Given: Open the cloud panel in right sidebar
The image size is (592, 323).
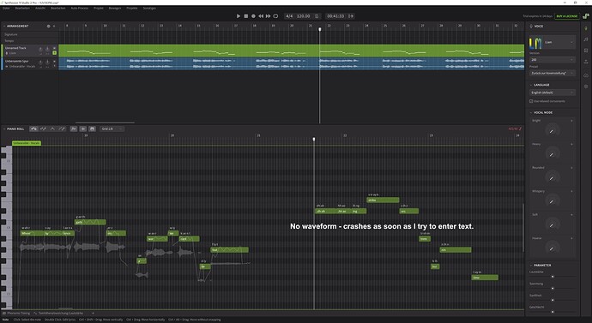Looking at the screenshot, I should (x=586, y=75).
